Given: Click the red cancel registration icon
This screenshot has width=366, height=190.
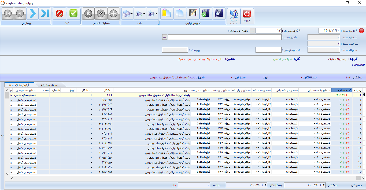Looking at the screenshot, I should tap(60, 13).
